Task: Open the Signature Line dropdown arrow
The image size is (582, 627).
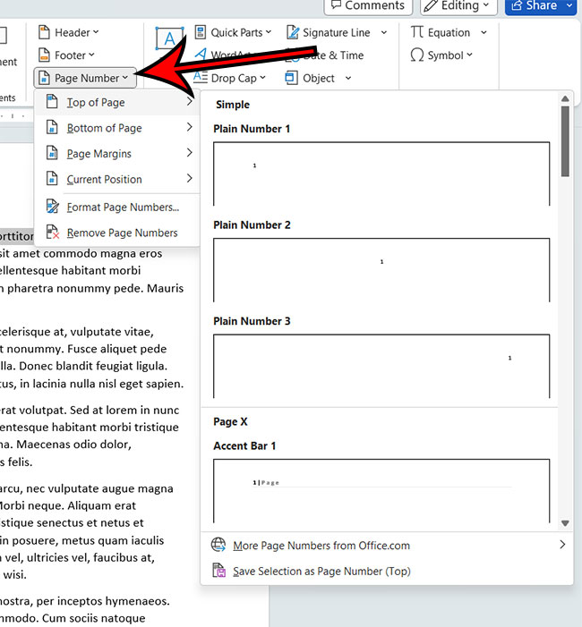Action: (384, 32)
